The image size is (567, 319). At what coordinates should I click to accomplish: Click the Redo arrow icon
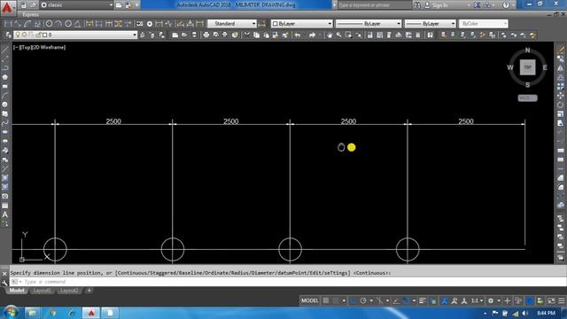click(x=312, y=35)
